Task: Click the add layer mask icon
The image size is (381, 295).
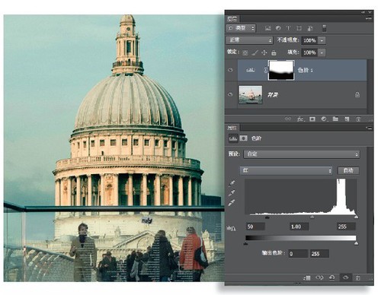Action: click(x=312, y=119)
